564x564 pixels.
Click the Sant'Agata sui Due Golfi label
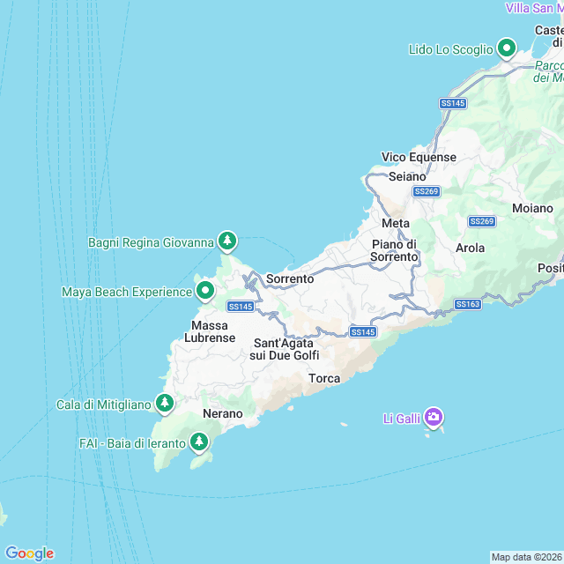284,349
